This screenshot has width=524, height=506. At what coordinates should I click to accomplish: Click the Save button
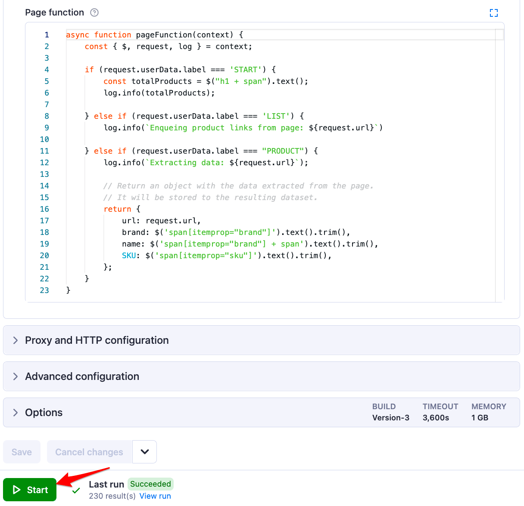(x=22, y=452)
